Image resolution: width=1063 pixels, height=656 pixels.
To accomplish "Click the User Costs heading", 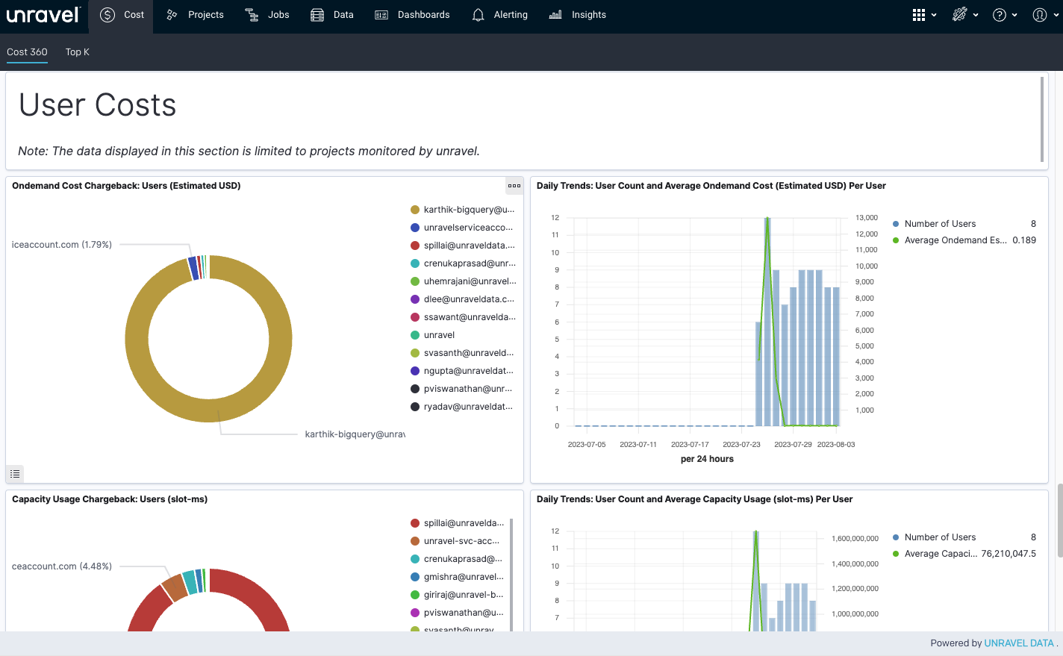I will 97,105.
